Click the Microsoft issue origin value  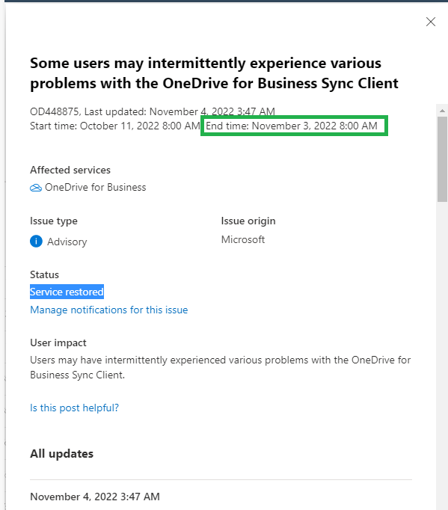coord(243,239)
